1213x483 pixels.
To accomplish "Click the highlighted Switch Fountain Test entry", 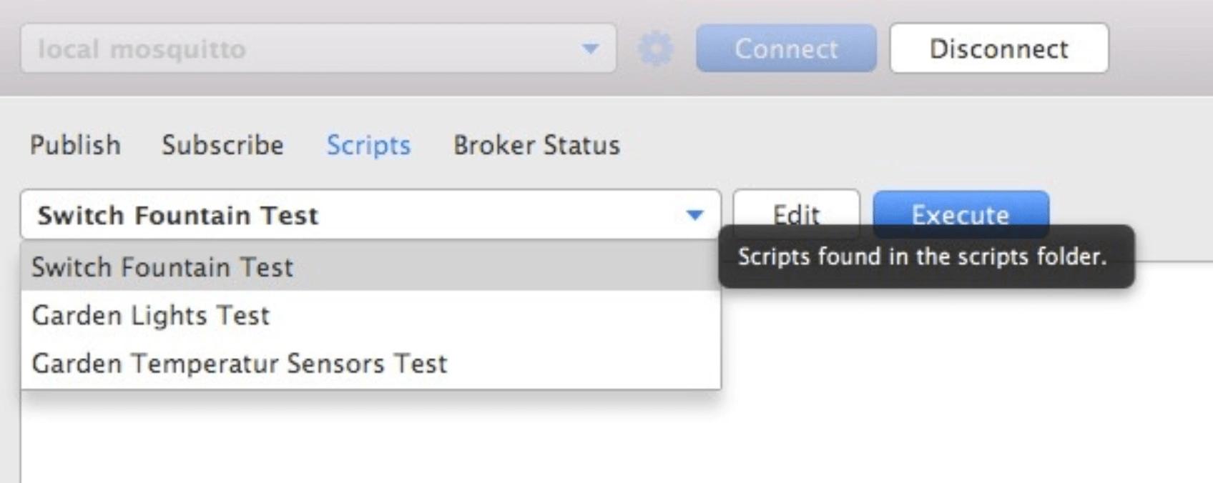I will [x=162, y=267].
